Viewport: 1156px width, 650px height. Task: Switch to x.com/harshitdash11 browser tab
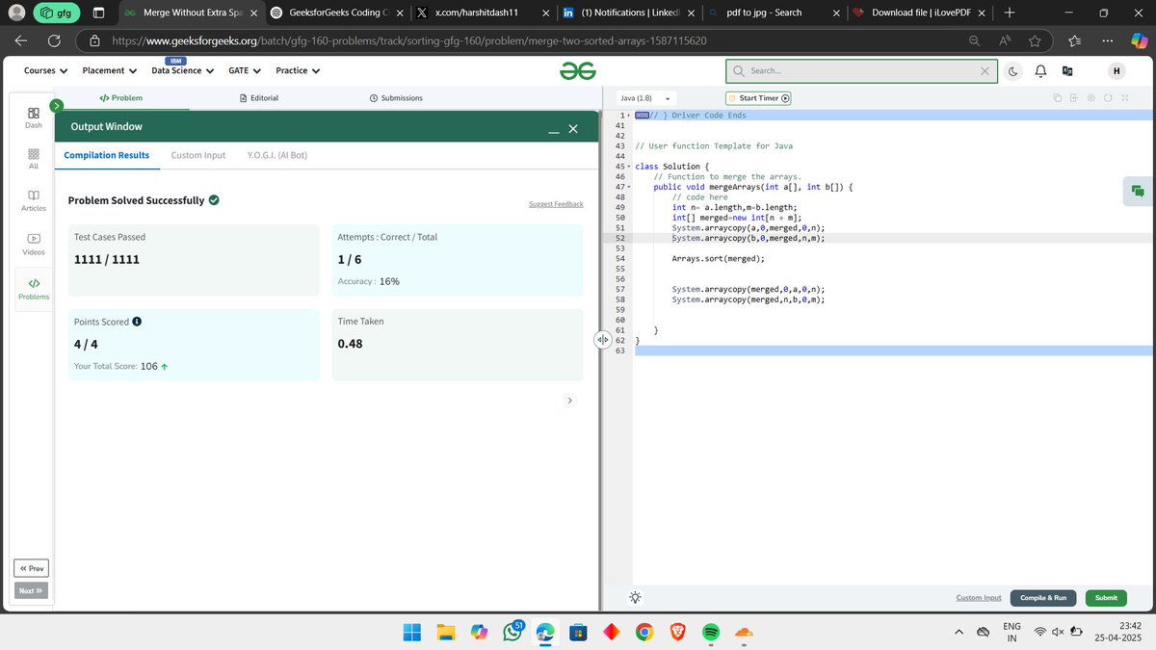coord(482,13)
